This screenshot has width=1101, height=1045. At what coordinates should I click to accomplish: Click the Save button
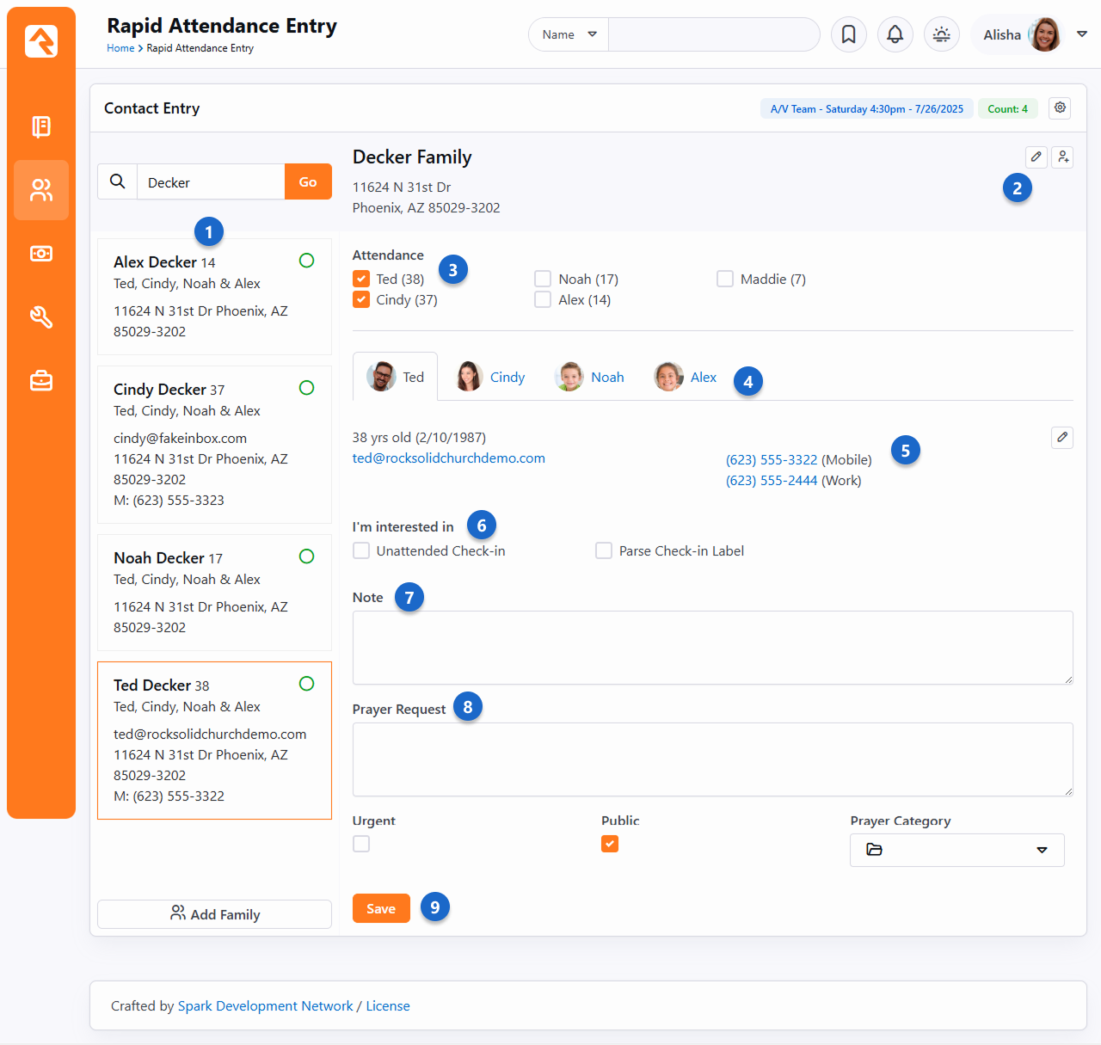click(381, 908)
